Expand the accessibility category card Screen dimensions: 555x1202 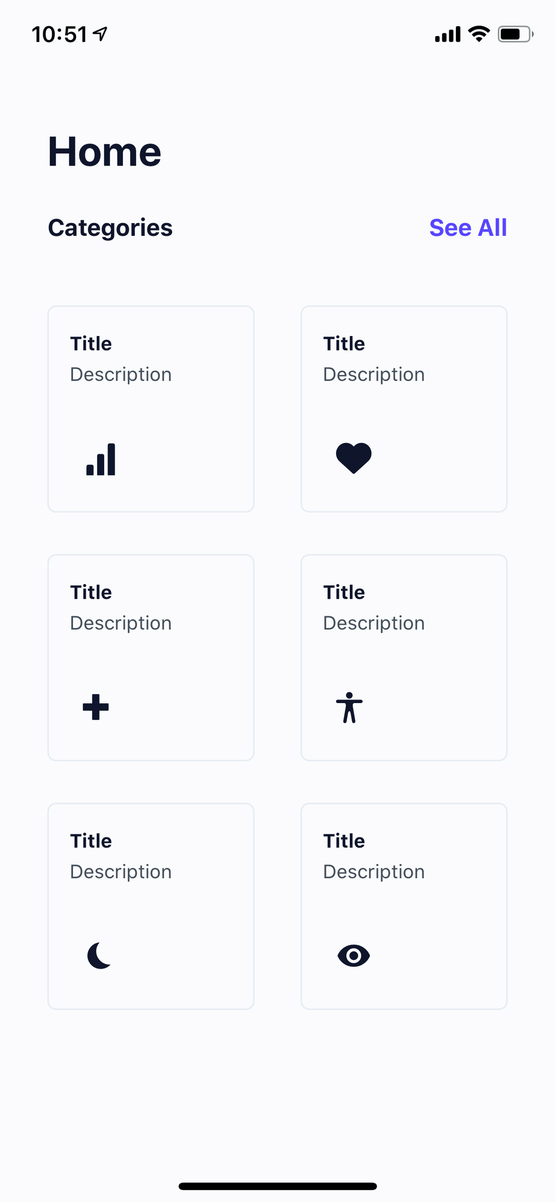pyautogui.click(x=403, y=657)
